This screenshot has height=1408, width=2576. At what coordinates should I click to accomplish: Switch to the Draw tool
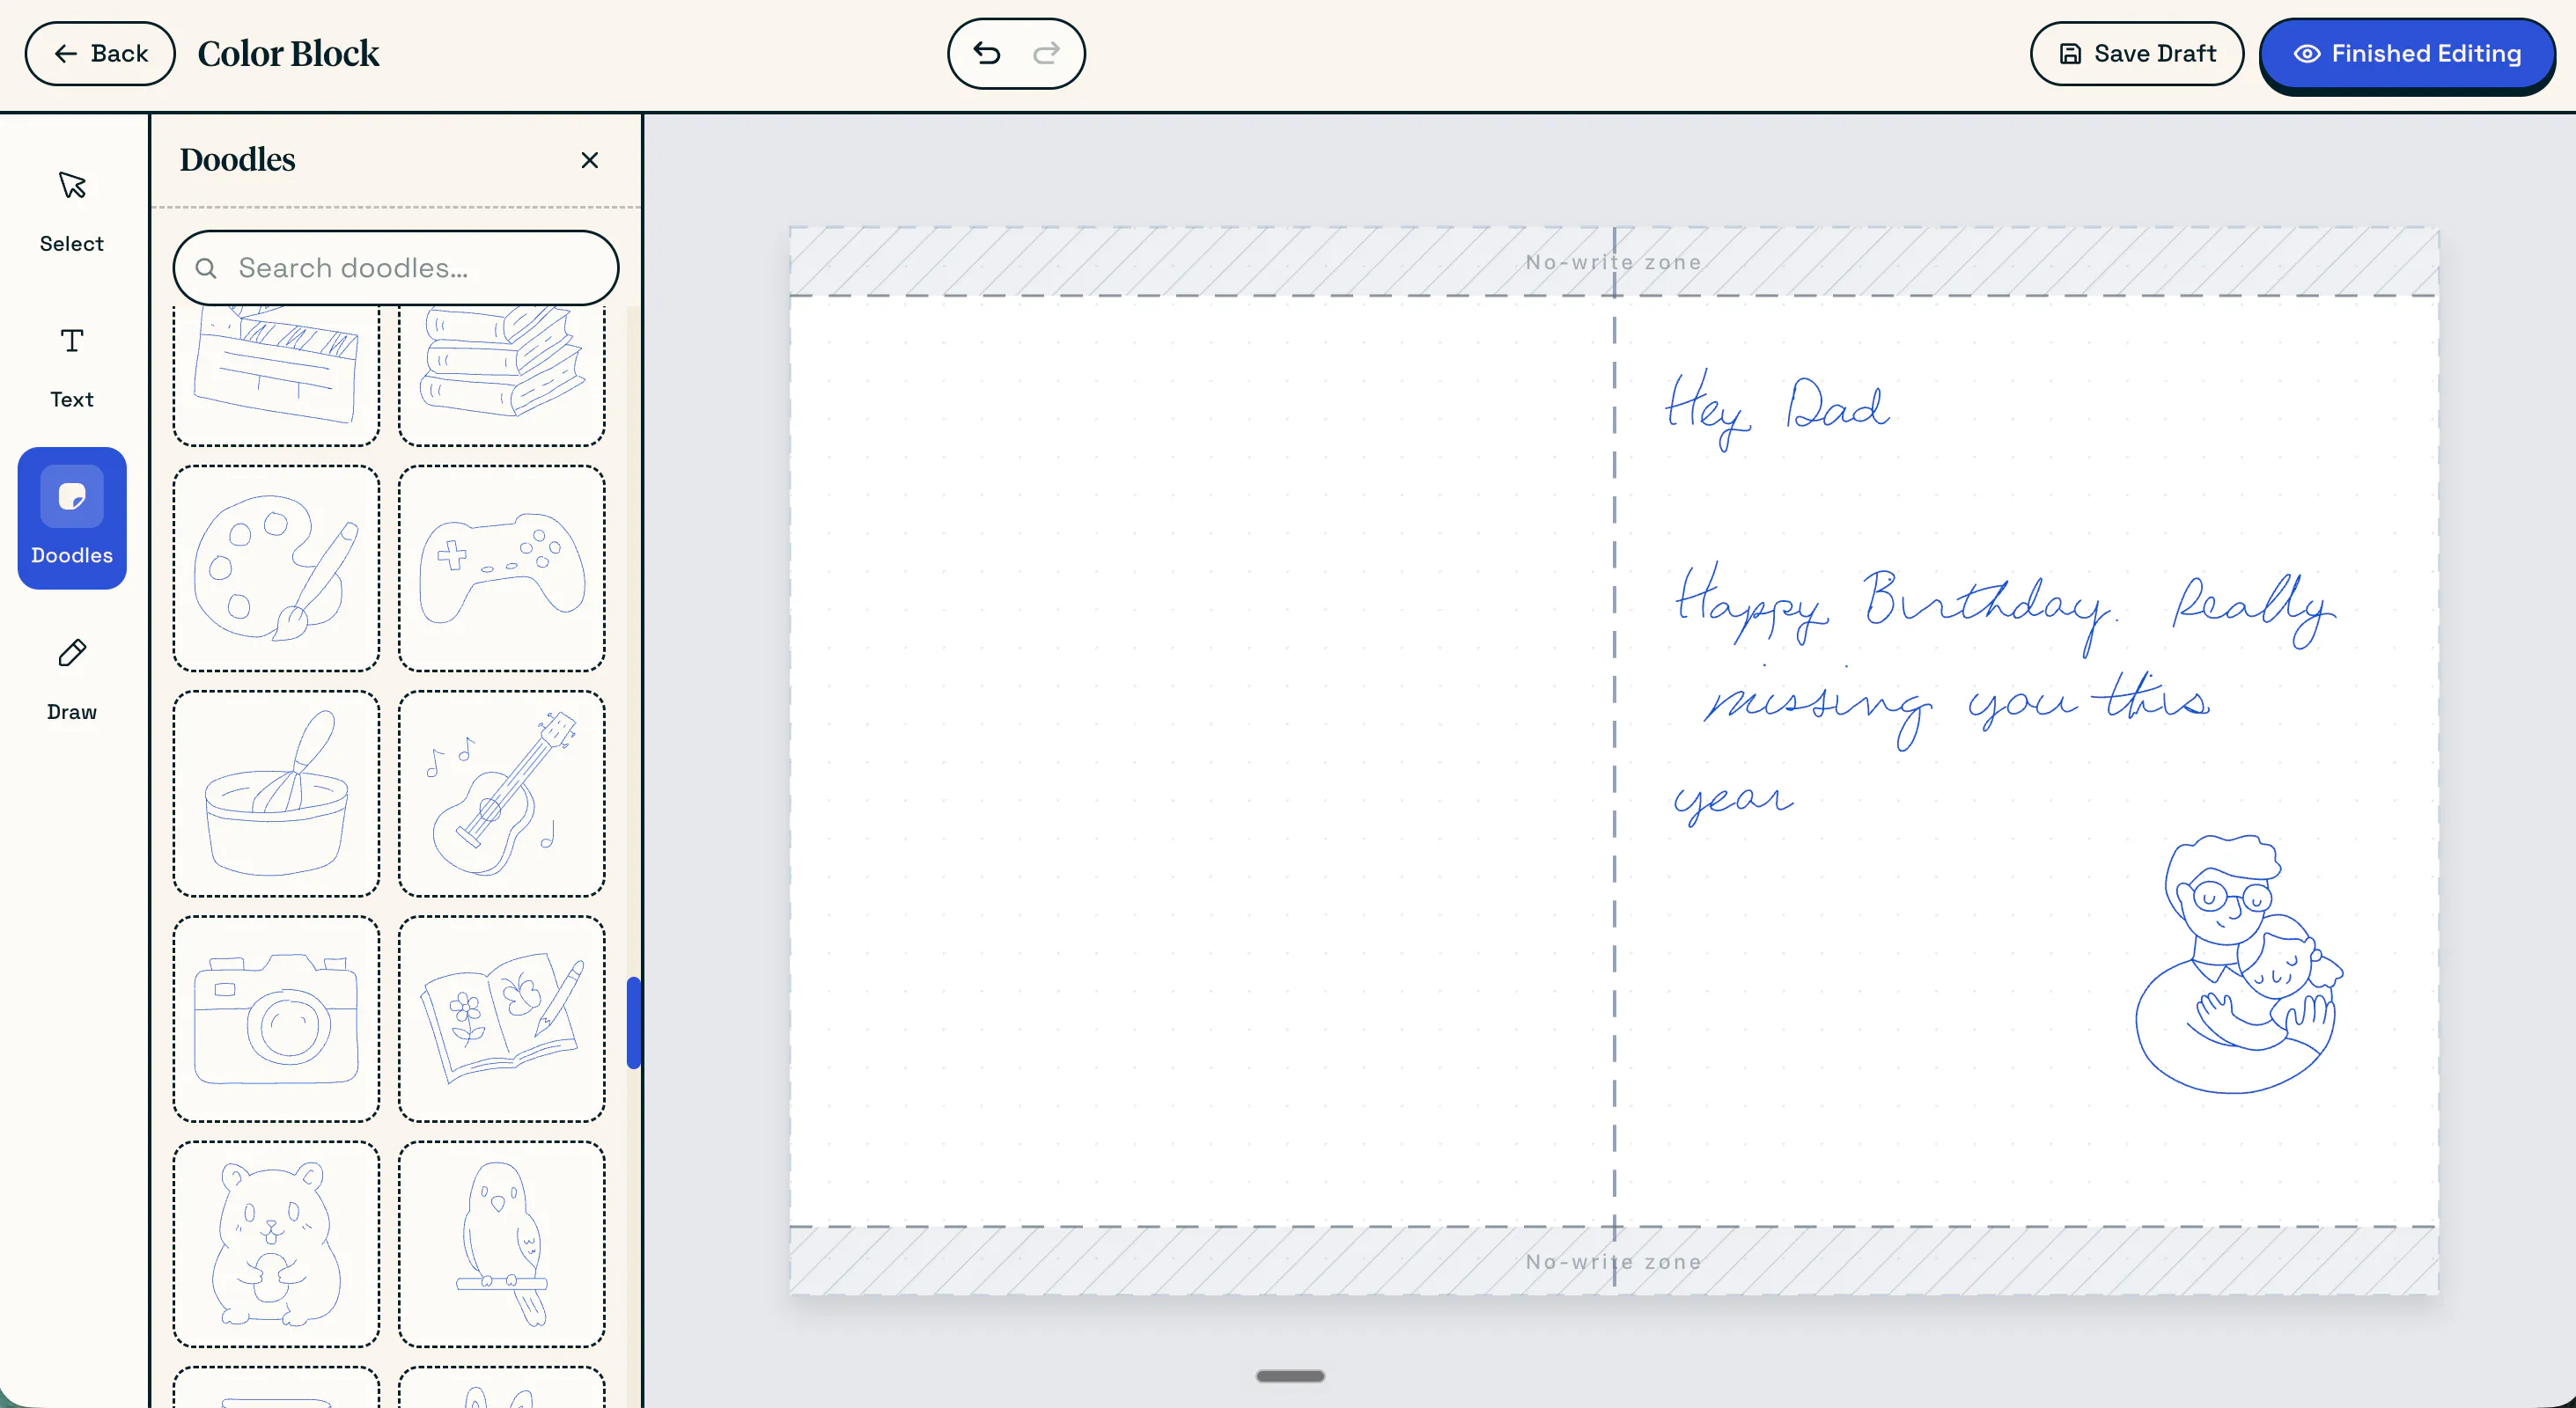click(x=72, y=679)
